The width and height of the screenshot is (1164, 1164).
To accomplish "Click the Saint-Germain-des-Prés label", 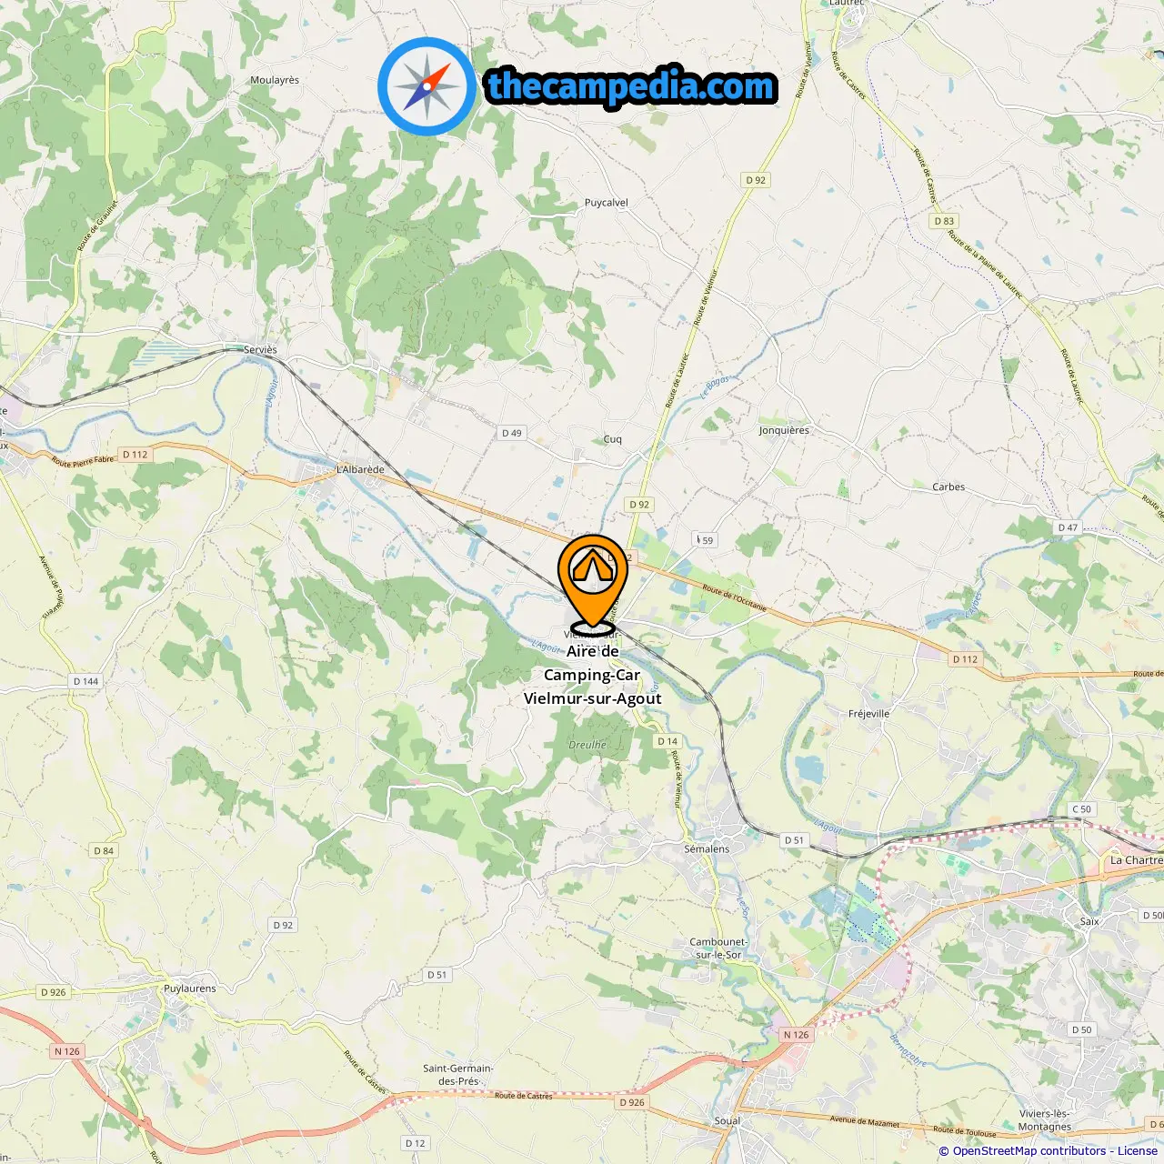I will pos(458,1075).
